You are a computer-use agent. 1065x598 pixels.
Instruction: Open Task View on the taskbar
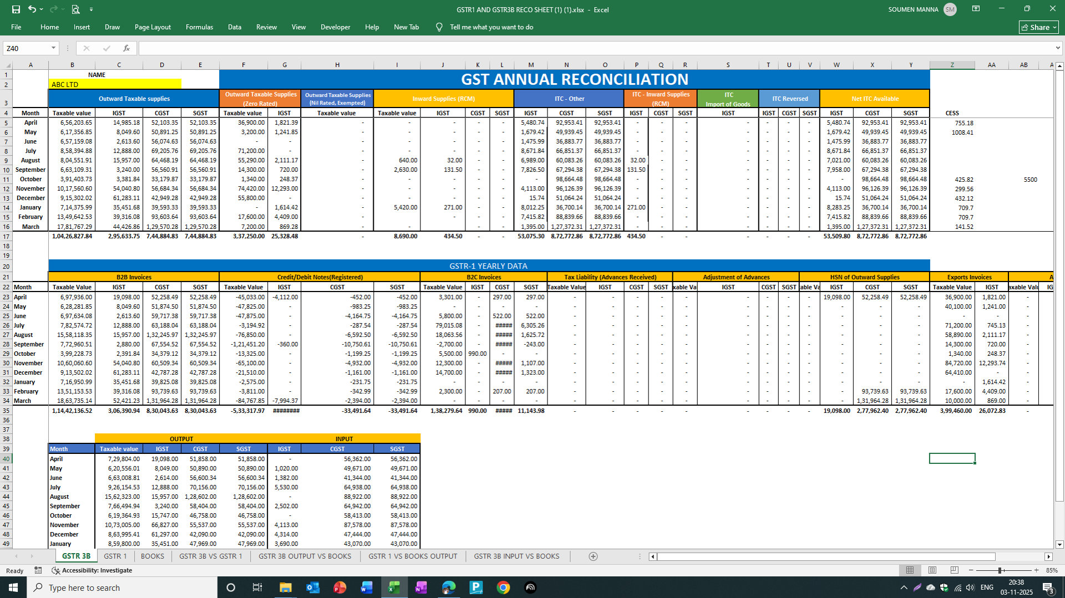point(257,587)
